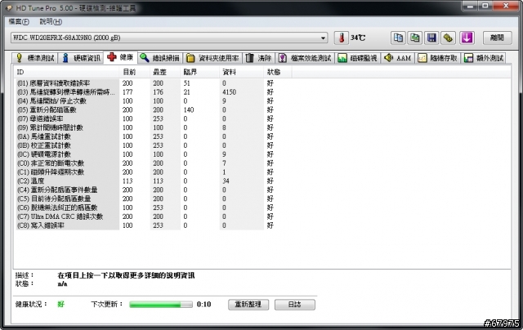
Task: Click the data value 34 in temperature row
Action: [226, 181]
